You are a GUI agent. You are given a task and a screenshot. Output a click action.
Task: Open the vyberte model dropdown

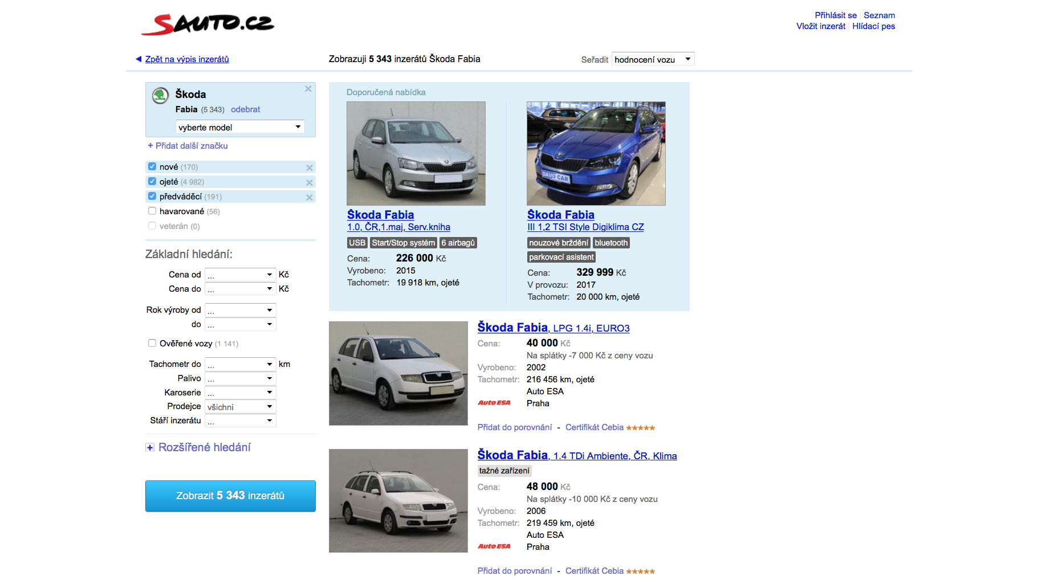(x=240, y=127)
